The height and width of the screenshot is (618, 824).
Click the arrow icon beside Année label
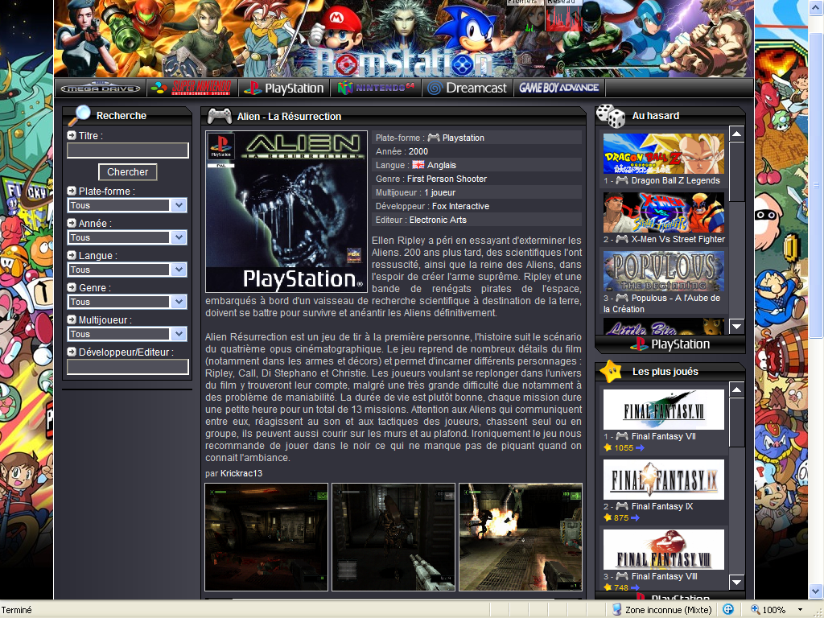coord(72,223)
